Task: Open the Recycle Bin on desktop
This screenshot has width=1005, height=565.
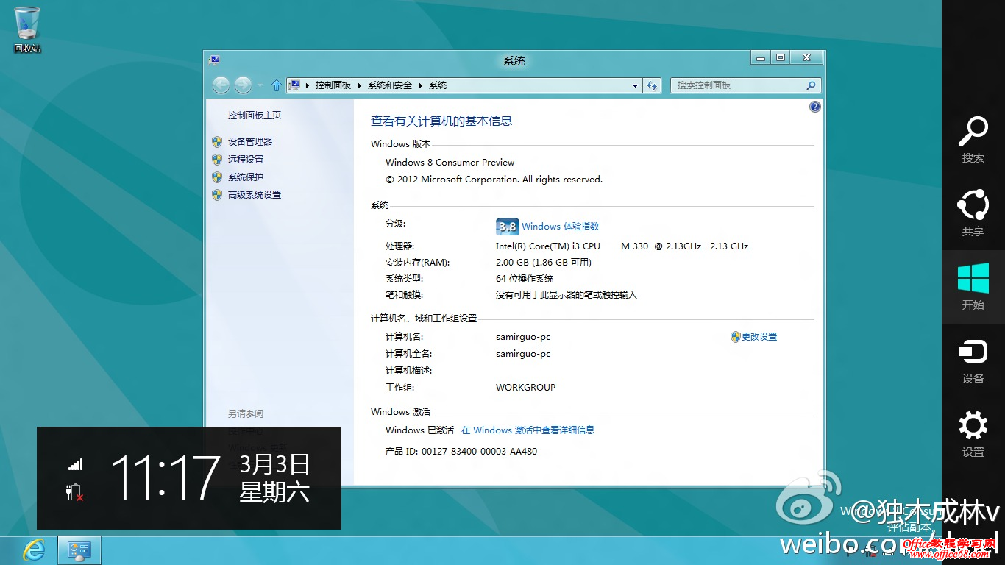Action: (27, 29)
